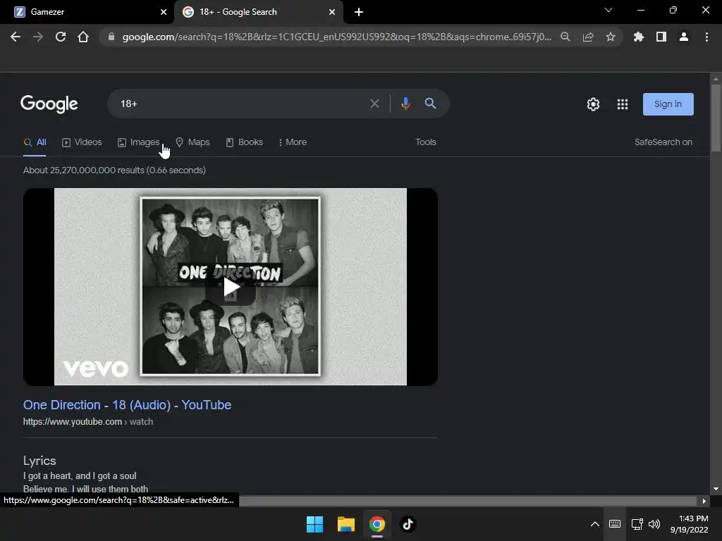Viewport: 722px width, 541px height.
Task: Open the clock and date panel
Action: click(690, 524)
